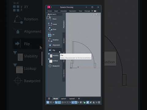147x110 pixels.
Task: Minimize the drawing viewport window
Action: click(x=94, y=15)
